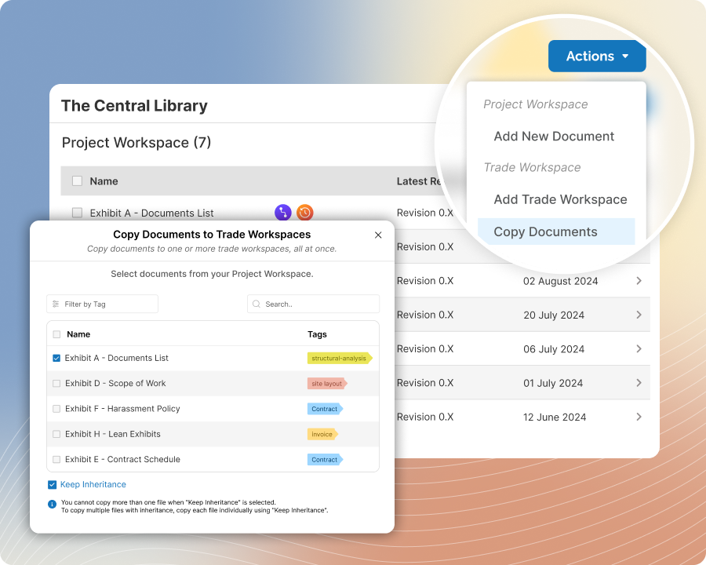
Task: Choose Copy Documents from Actions menu
Action: click(556, 231)
